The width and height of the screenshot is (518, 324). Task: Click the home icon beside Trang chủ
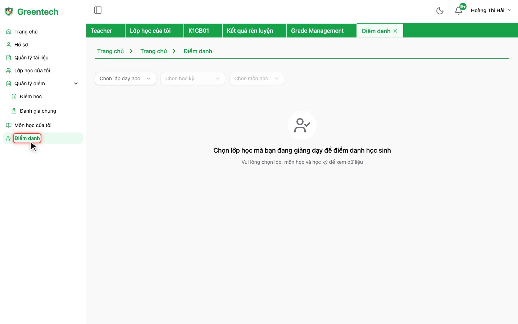coord(9,32)
